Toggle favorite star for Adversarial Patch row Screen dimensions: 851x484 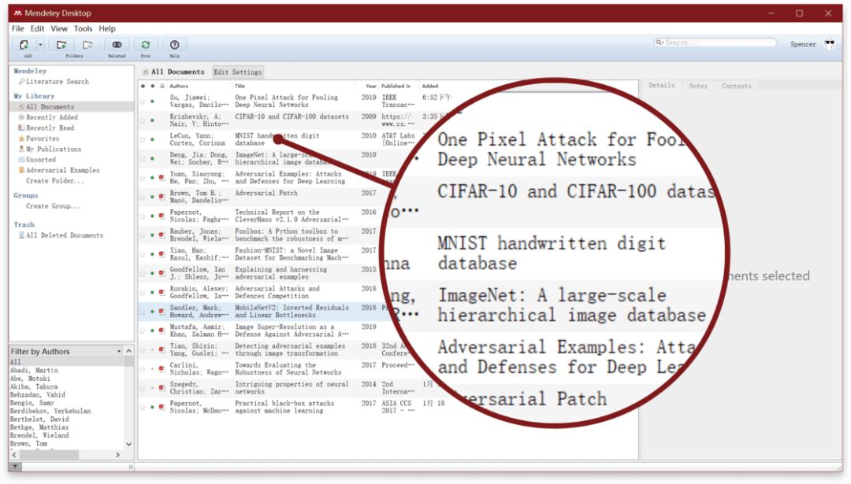(x=143, y=197)
